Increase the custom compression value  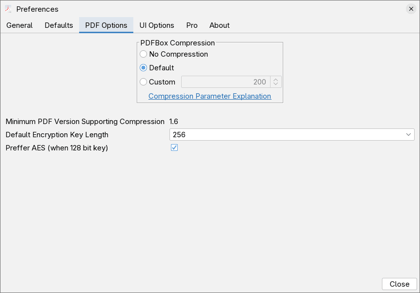coord(276,80)
